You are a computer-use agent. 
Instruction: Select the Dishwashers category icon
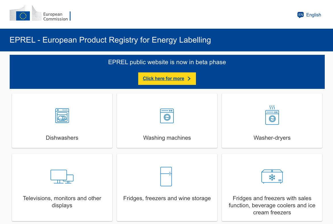point(62,116)
